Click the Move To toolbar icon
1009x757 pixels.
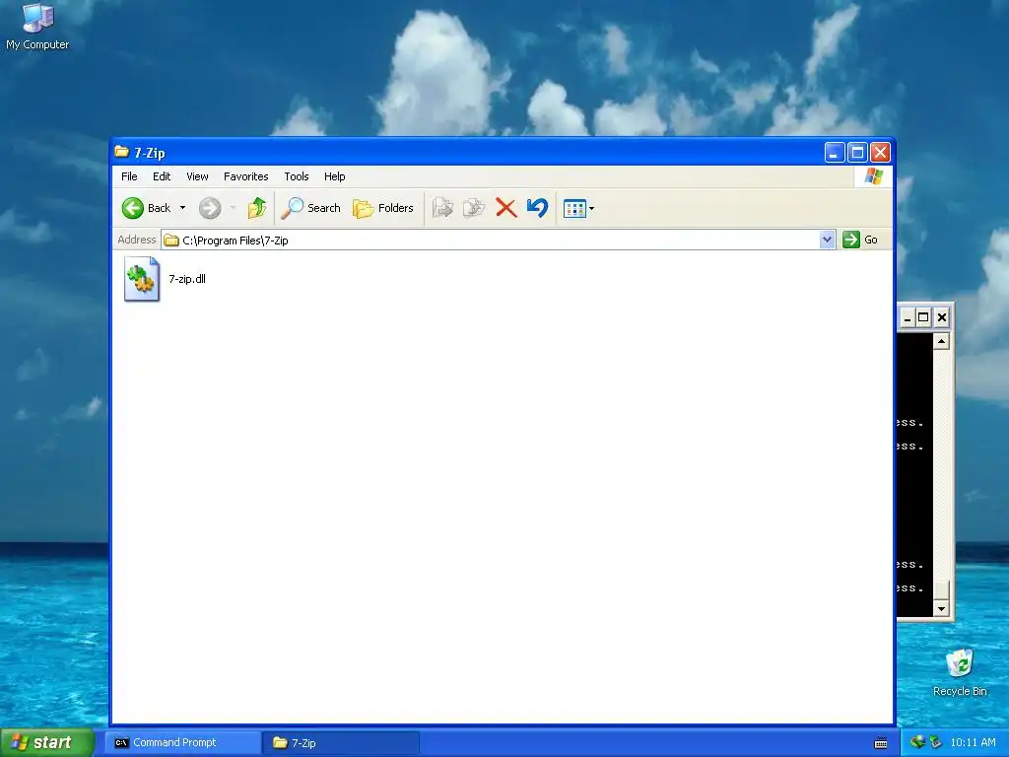[442, 208]
